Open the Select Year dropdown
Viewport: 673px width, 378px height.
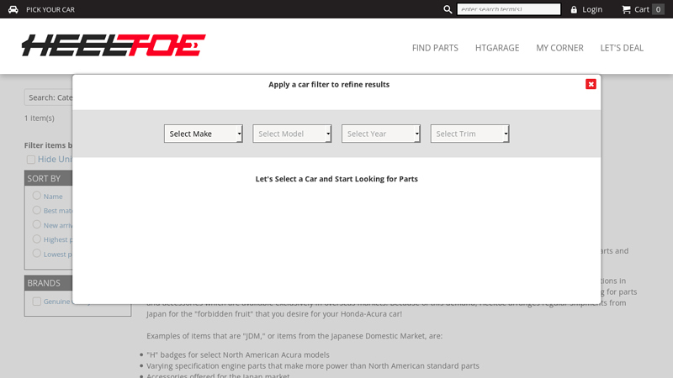[381, 134]
